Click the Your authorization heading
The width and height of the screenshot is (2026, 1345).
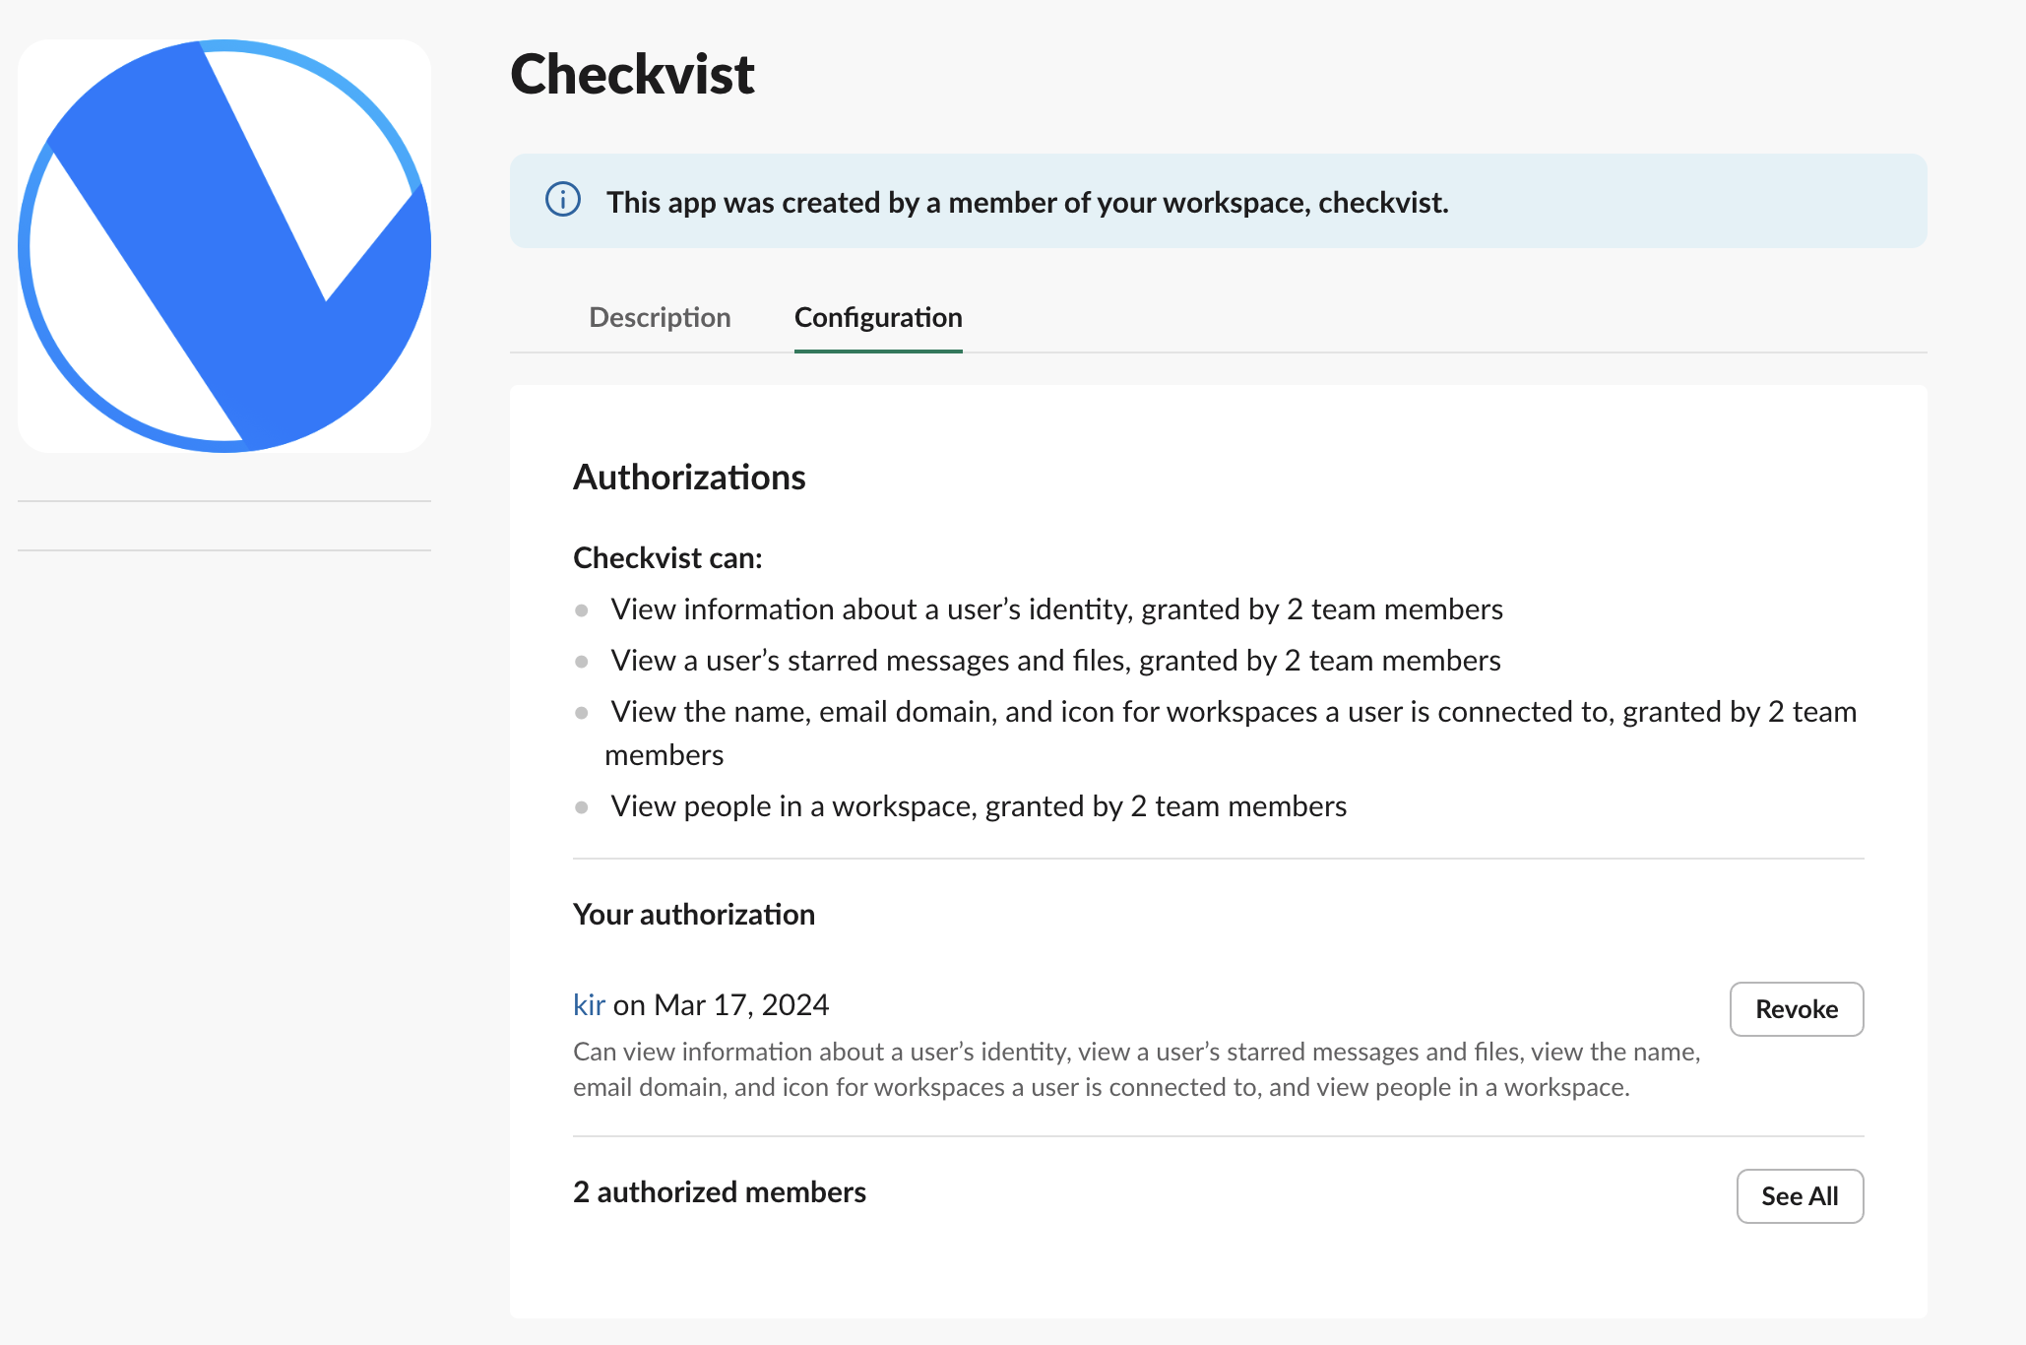[693, 914]
